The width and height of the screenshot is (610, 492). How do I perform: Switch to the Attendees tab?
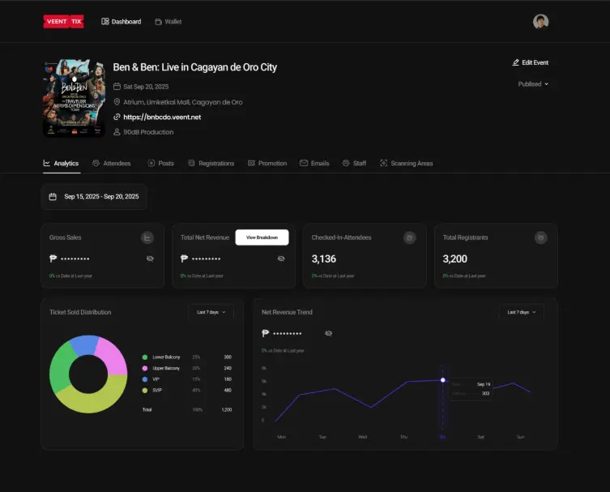coord(112,163)
